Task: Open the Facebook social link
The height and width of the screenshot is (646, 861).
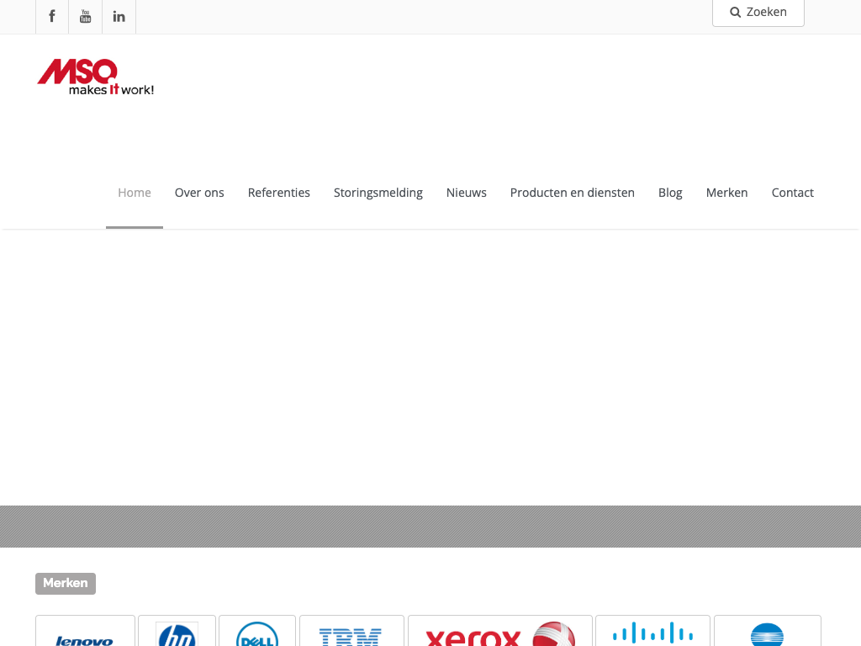Action: pos(52,17)
